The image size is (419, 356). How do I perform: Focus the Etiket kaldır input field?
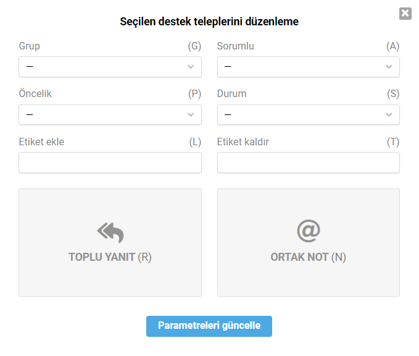coord(309,163)
